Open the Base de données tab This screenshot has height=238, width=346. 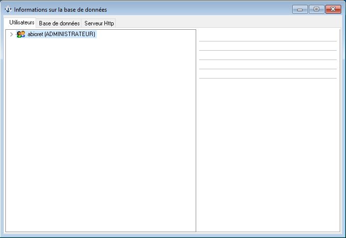point(59,23)
